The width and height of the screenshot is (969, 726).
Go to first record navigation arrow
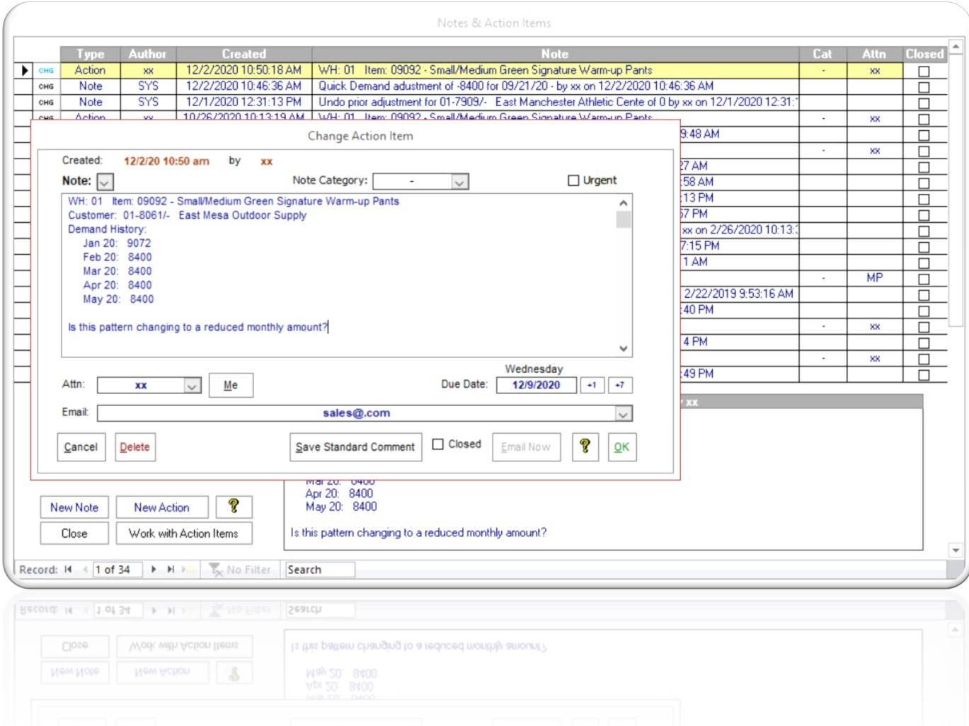point(68,569)
